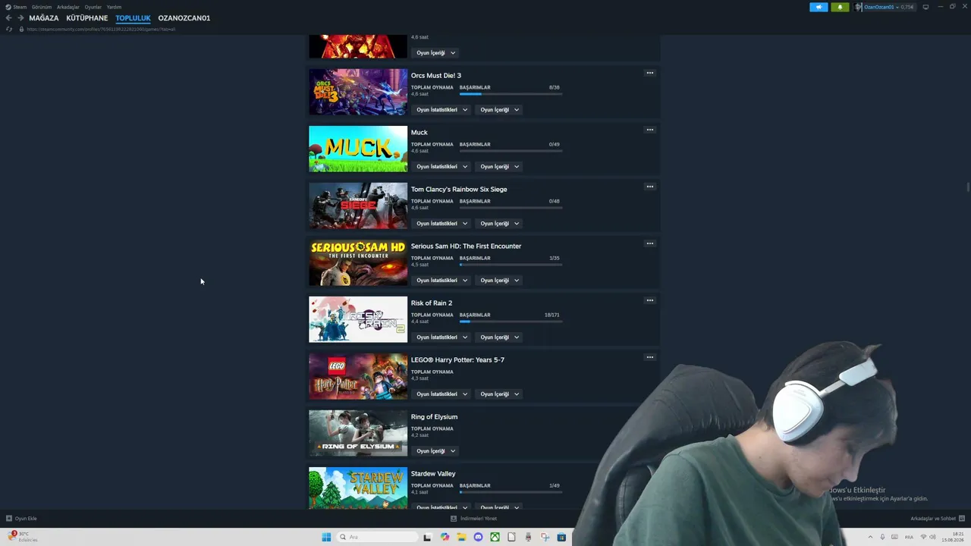The height and width of the screenshot is (546, 971).
Task: Go back with the left arrow
Action: [9, 18]
